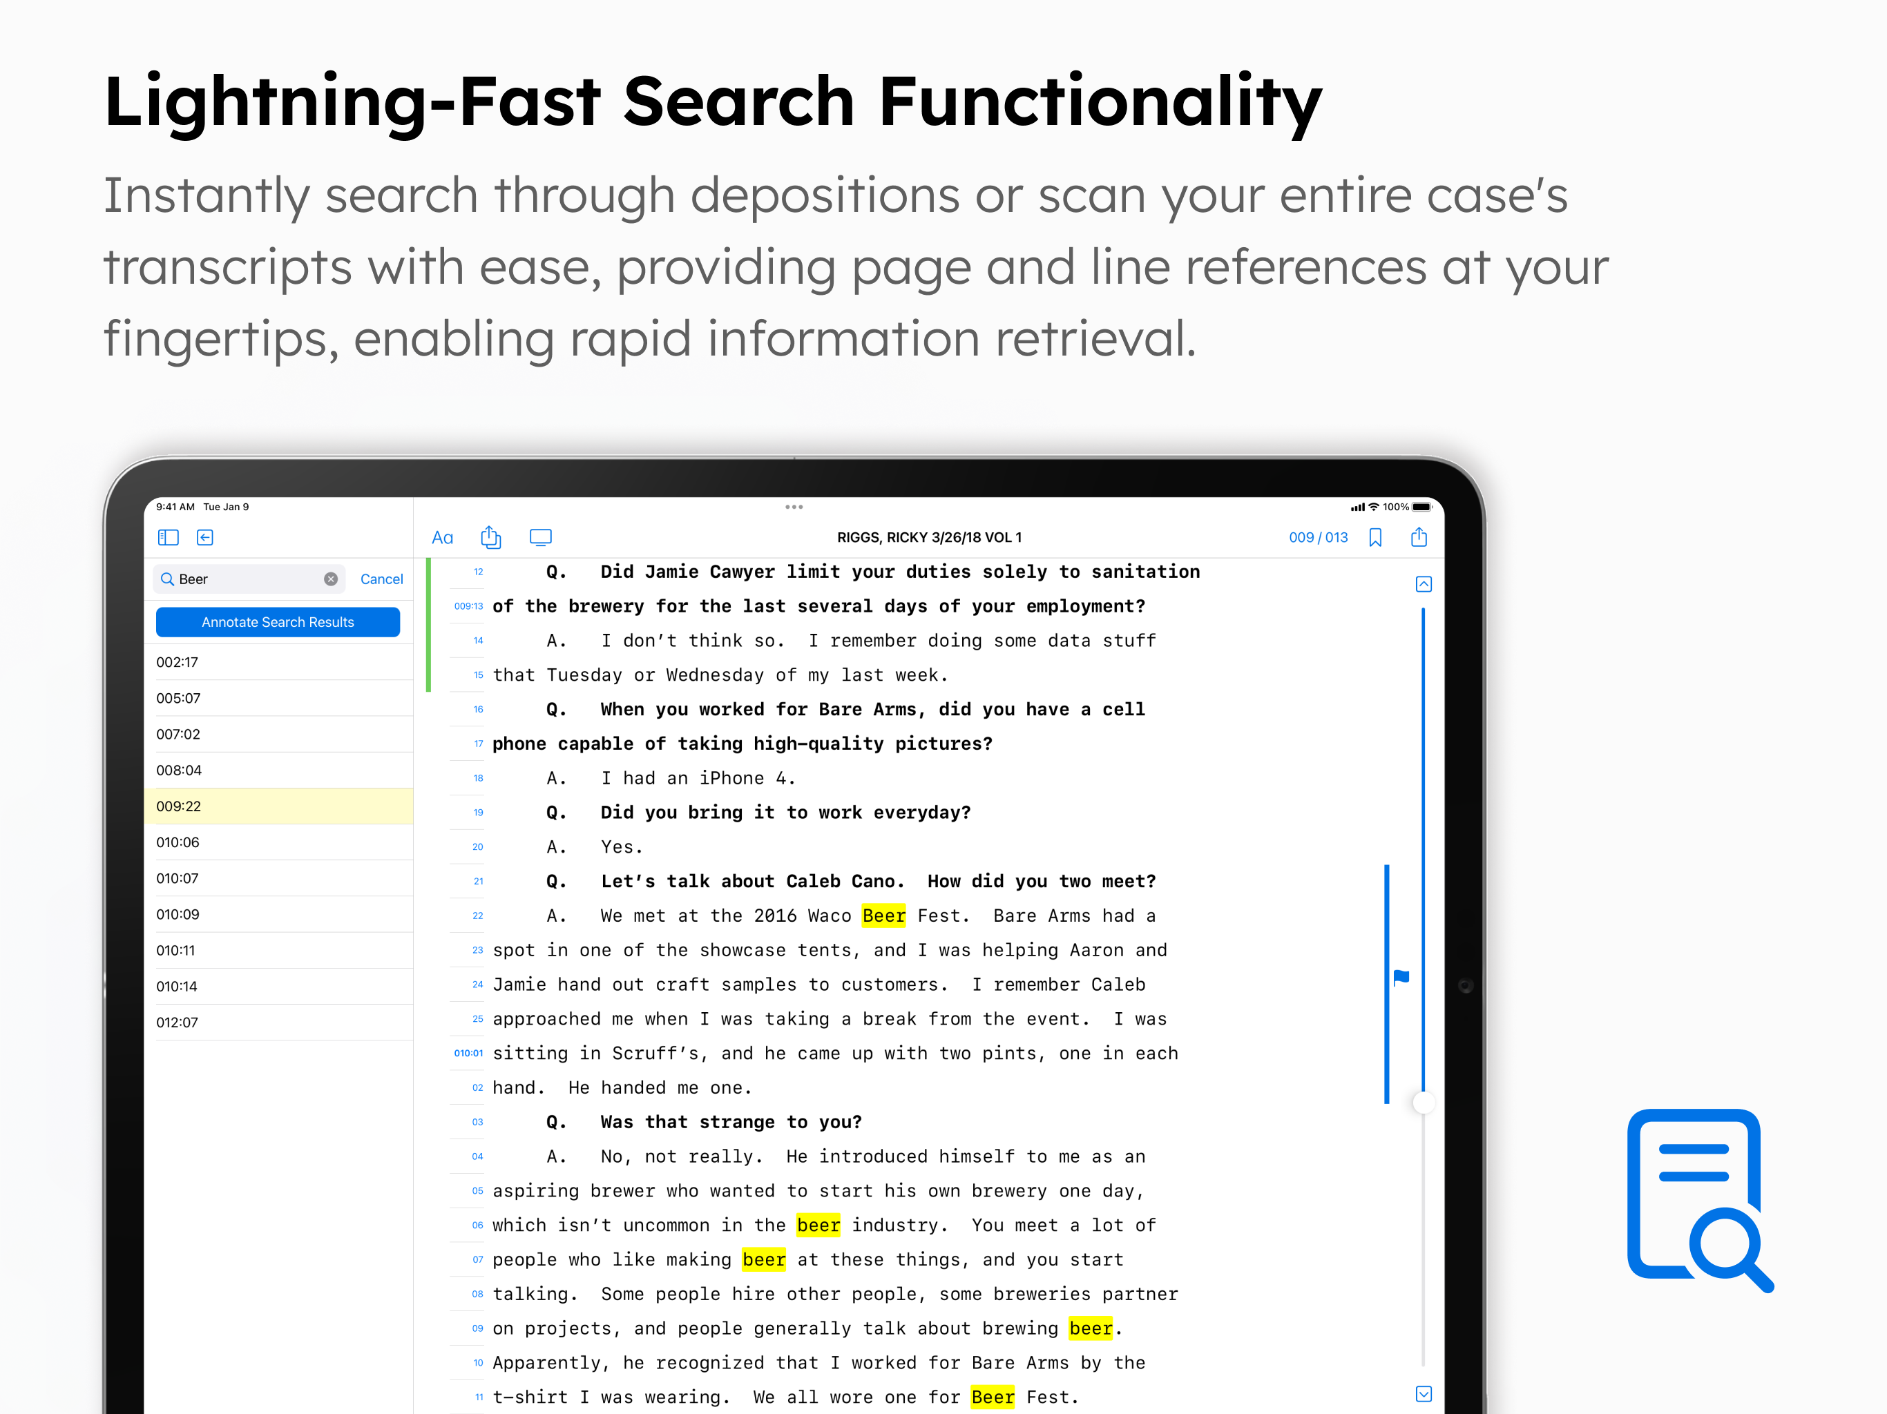Image resolution: width=1887 pixels, height=1414 pixels.
Task: Toggle the bookmark icon for this page
Action: click(x=1375, y=537)
